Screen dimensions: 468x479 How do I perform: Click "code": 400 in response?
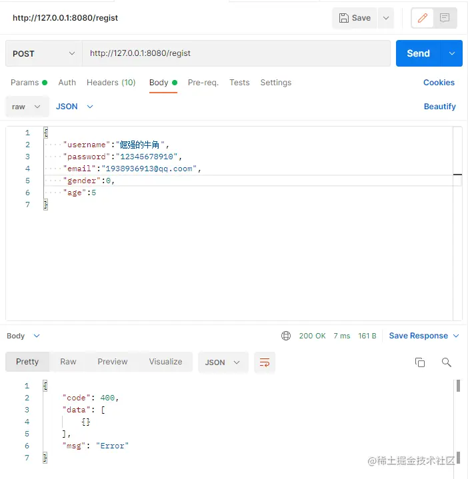(91, 398)
